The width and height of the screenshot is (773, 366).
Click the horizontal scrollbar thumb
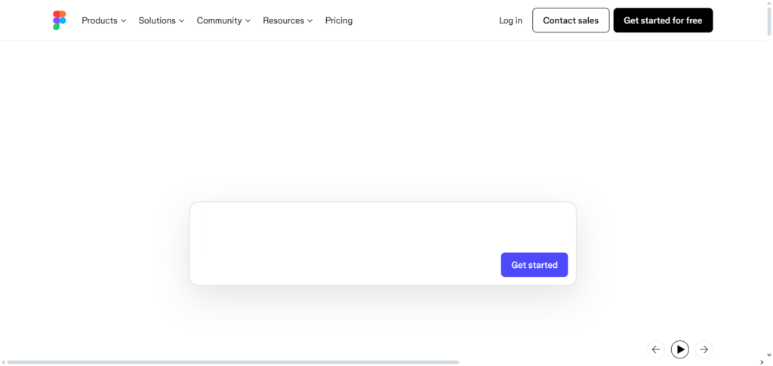pos(233,362)
